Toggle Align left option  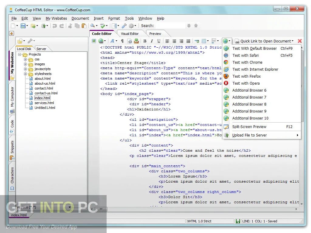pyautogui.click(x=167, y=41)
